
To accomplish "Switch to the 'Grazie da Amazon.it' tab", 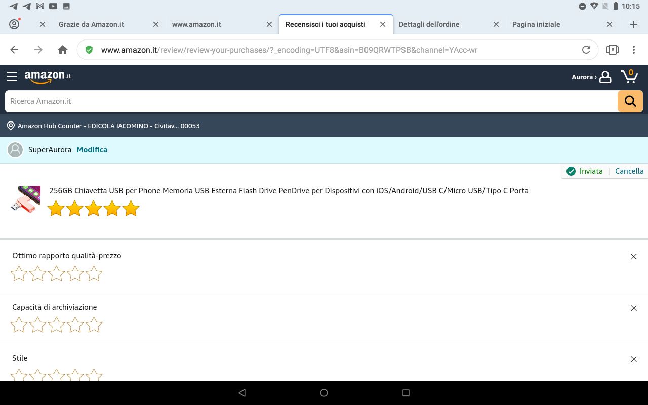I will (x=91, y=24).
